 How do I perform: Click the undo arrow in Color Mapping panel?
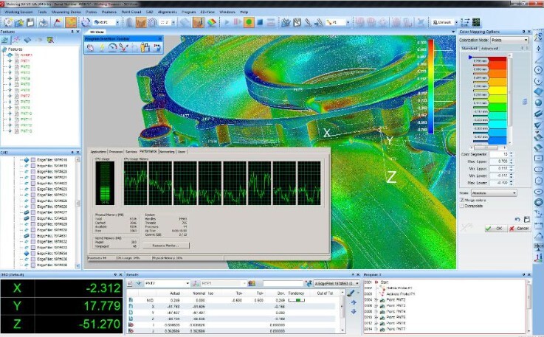tap(518, 219)
